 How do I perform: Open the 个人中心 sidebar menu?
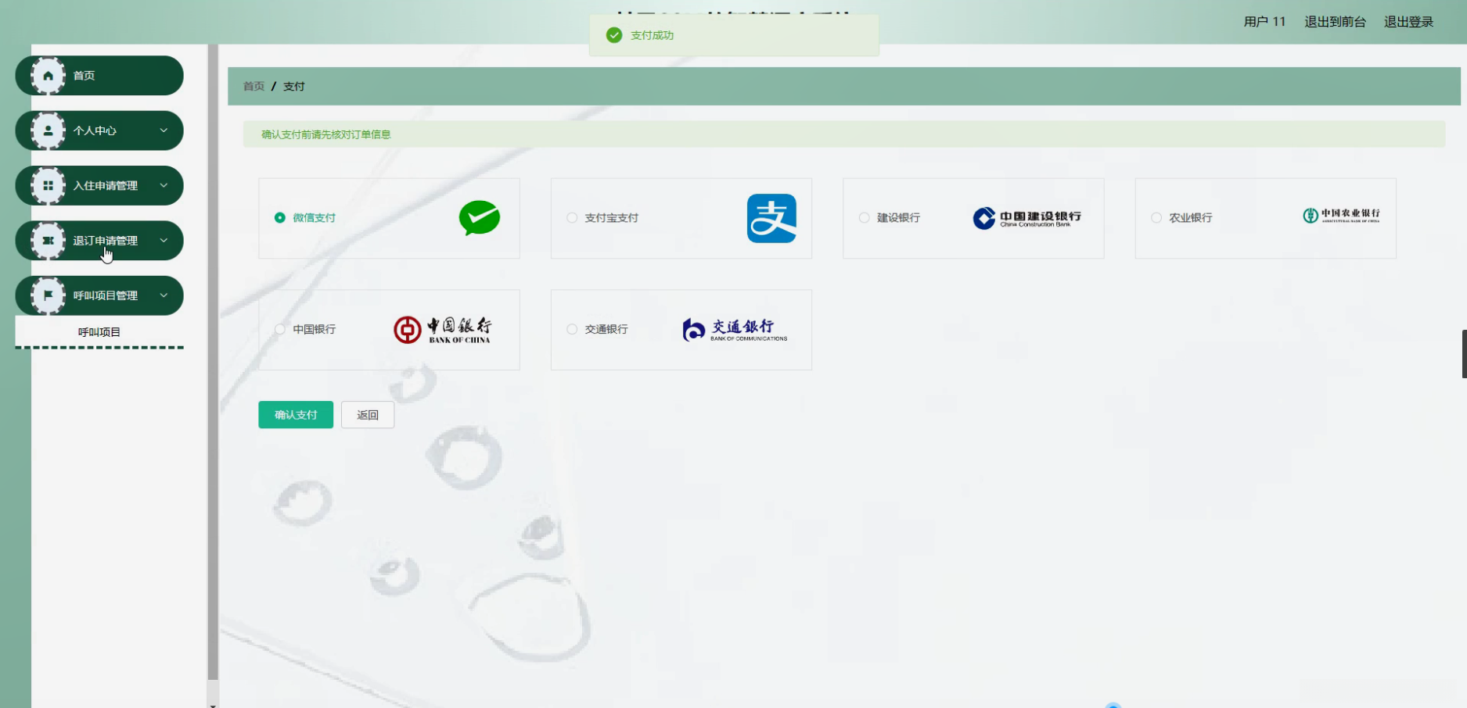coord(99,131)
